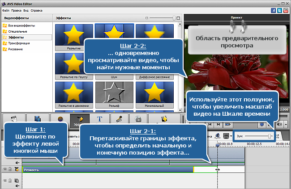
Task: Open the Video Effects star button
Action: pyautogui.click(x=80, y=119)
